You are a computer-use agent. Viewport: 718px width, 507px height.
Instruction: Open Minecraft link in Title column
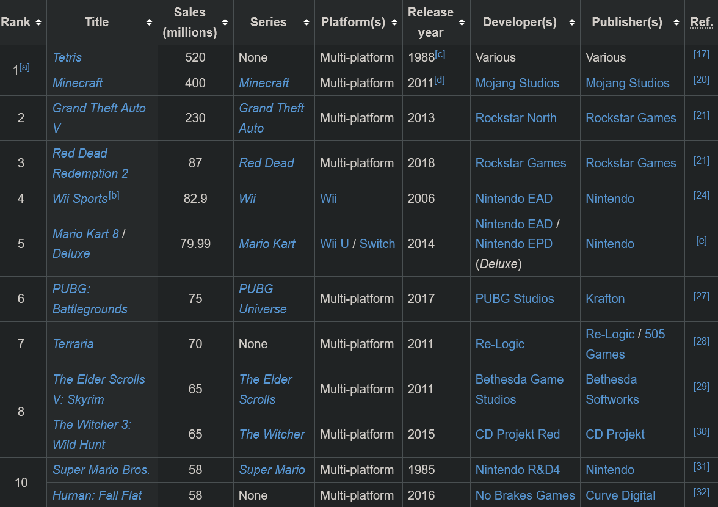pos(78,83)
